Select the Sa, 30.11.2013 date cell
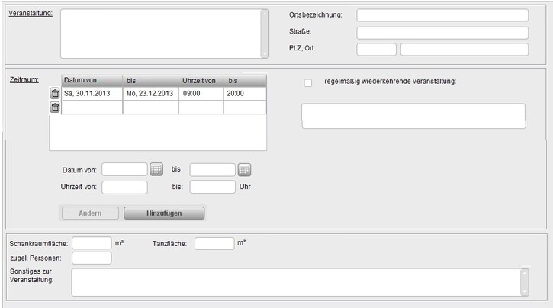 tap(92, 93)
